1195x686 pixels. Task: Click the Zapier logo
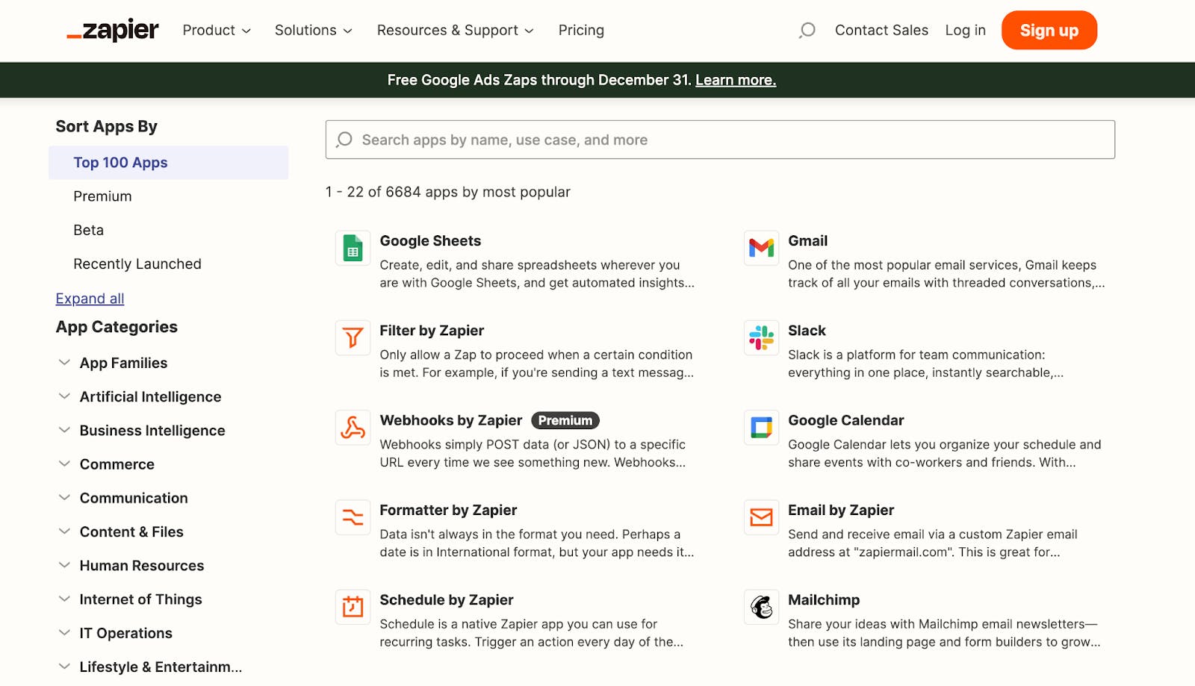click(x=113, y=30)
